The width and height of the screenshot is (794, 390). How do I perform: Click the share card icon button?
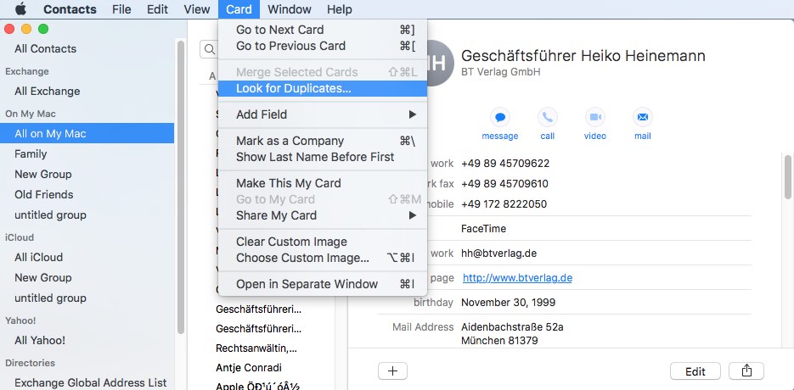pos(746,371)
